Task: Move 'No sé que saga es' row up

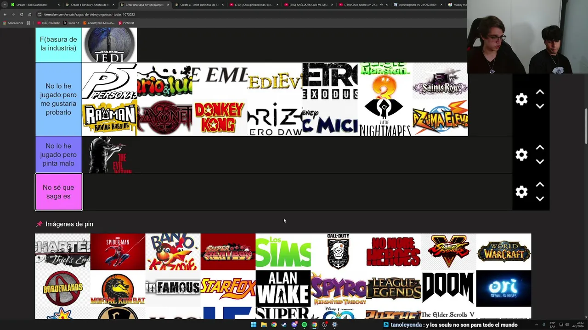Action: pos(540,185)
